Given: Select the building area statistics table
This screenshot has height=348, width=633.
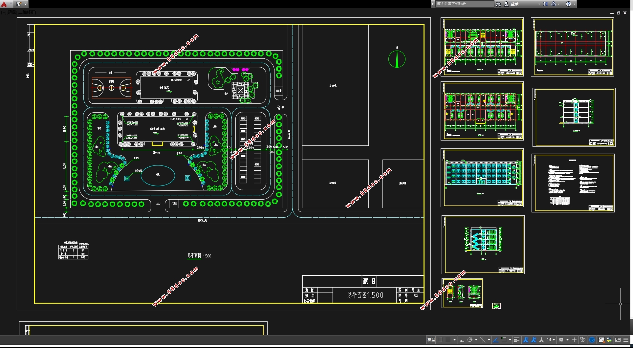Looking at the screenshot, I should pos(73,251).
